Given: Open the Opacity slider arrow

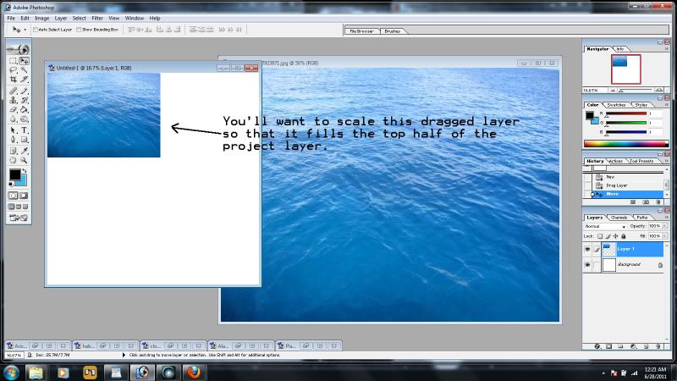Looking at the screenshot, I should click(664, 226).
